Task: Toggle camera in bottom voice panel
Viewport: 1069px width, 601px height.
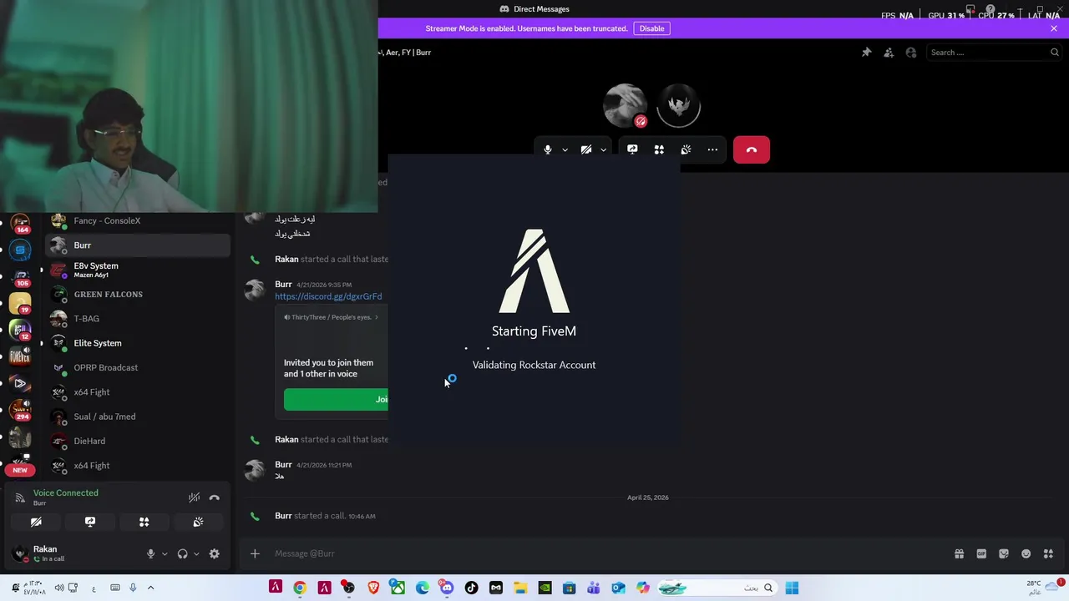Action: click(x=36, y=522)
